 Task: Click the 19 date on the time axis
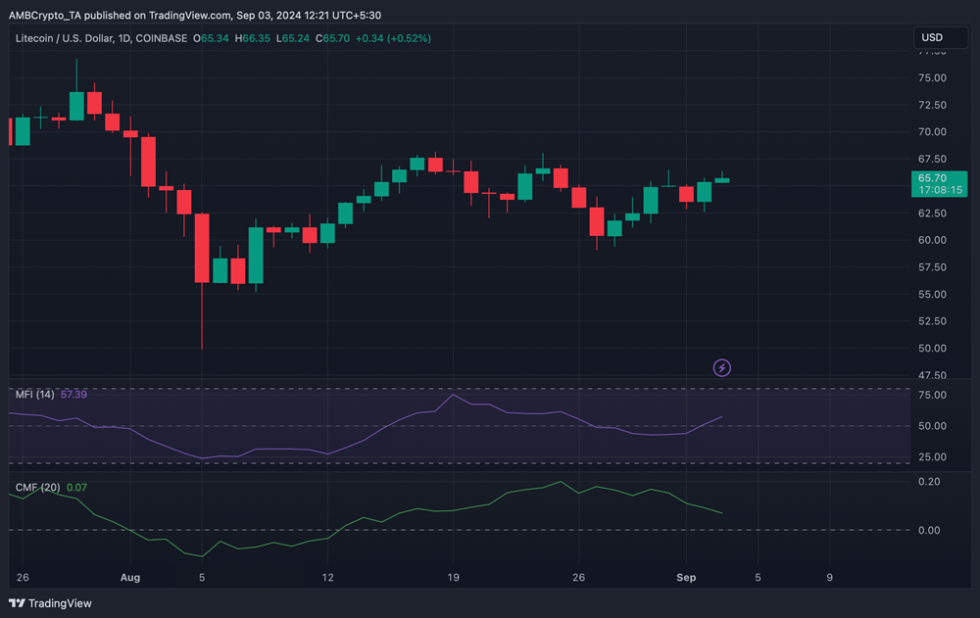point(453,578)
